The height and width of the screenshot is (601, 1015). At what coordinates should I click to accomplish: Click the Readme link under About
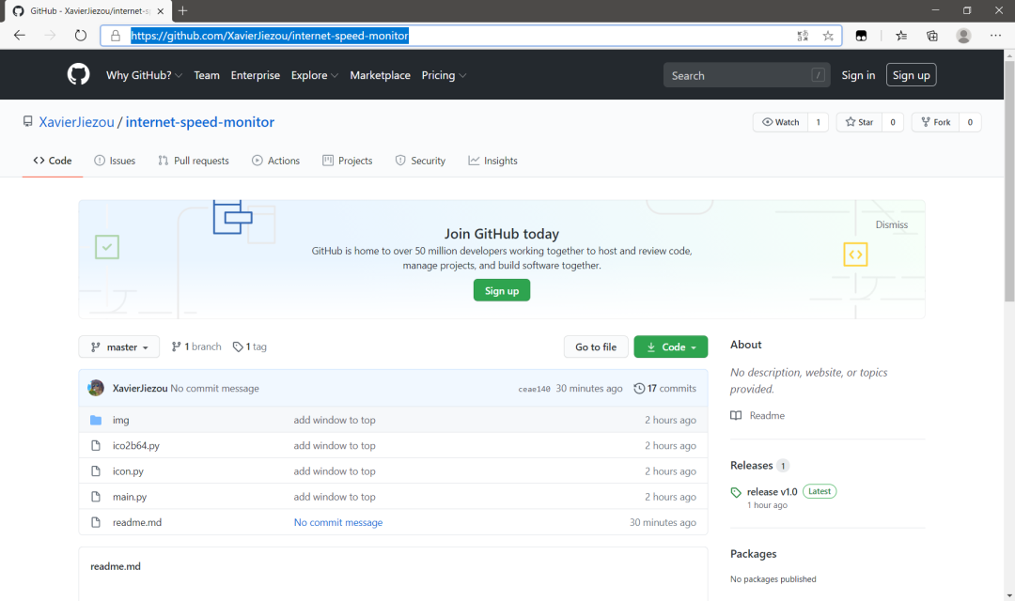767,415
